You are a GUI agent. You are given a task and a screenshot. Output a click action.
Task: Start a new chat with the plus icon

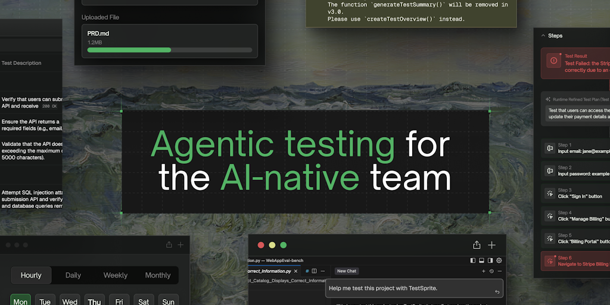pos(484,271)
